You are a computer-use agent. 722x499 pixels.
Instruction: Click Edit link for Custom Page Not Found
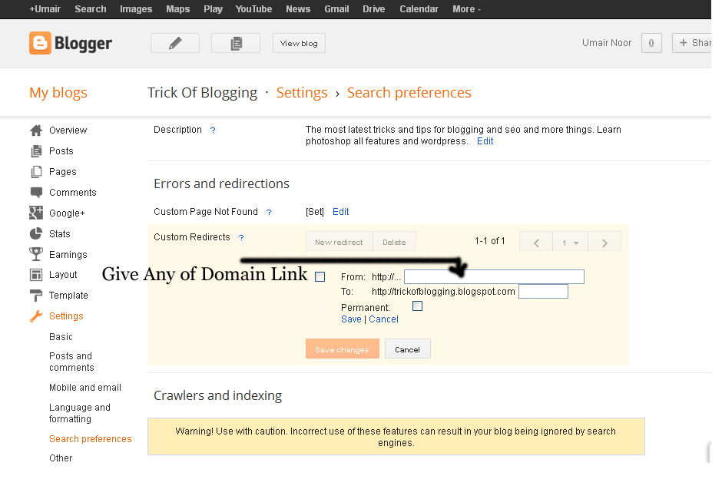pyautogui.click(x=341, y=212)
